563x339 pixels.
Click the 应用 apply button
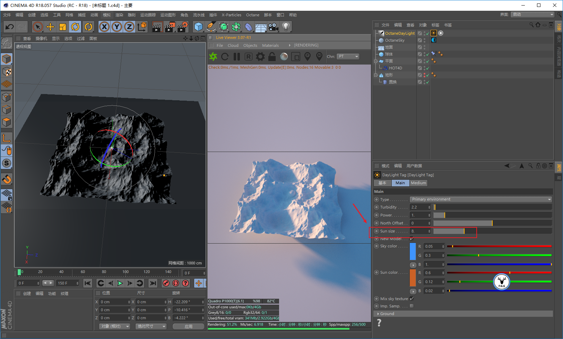point(189,326)
